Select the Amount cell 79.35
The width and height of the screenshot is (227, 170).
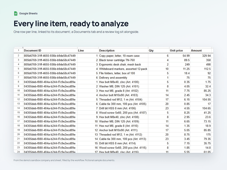[201, 139]
